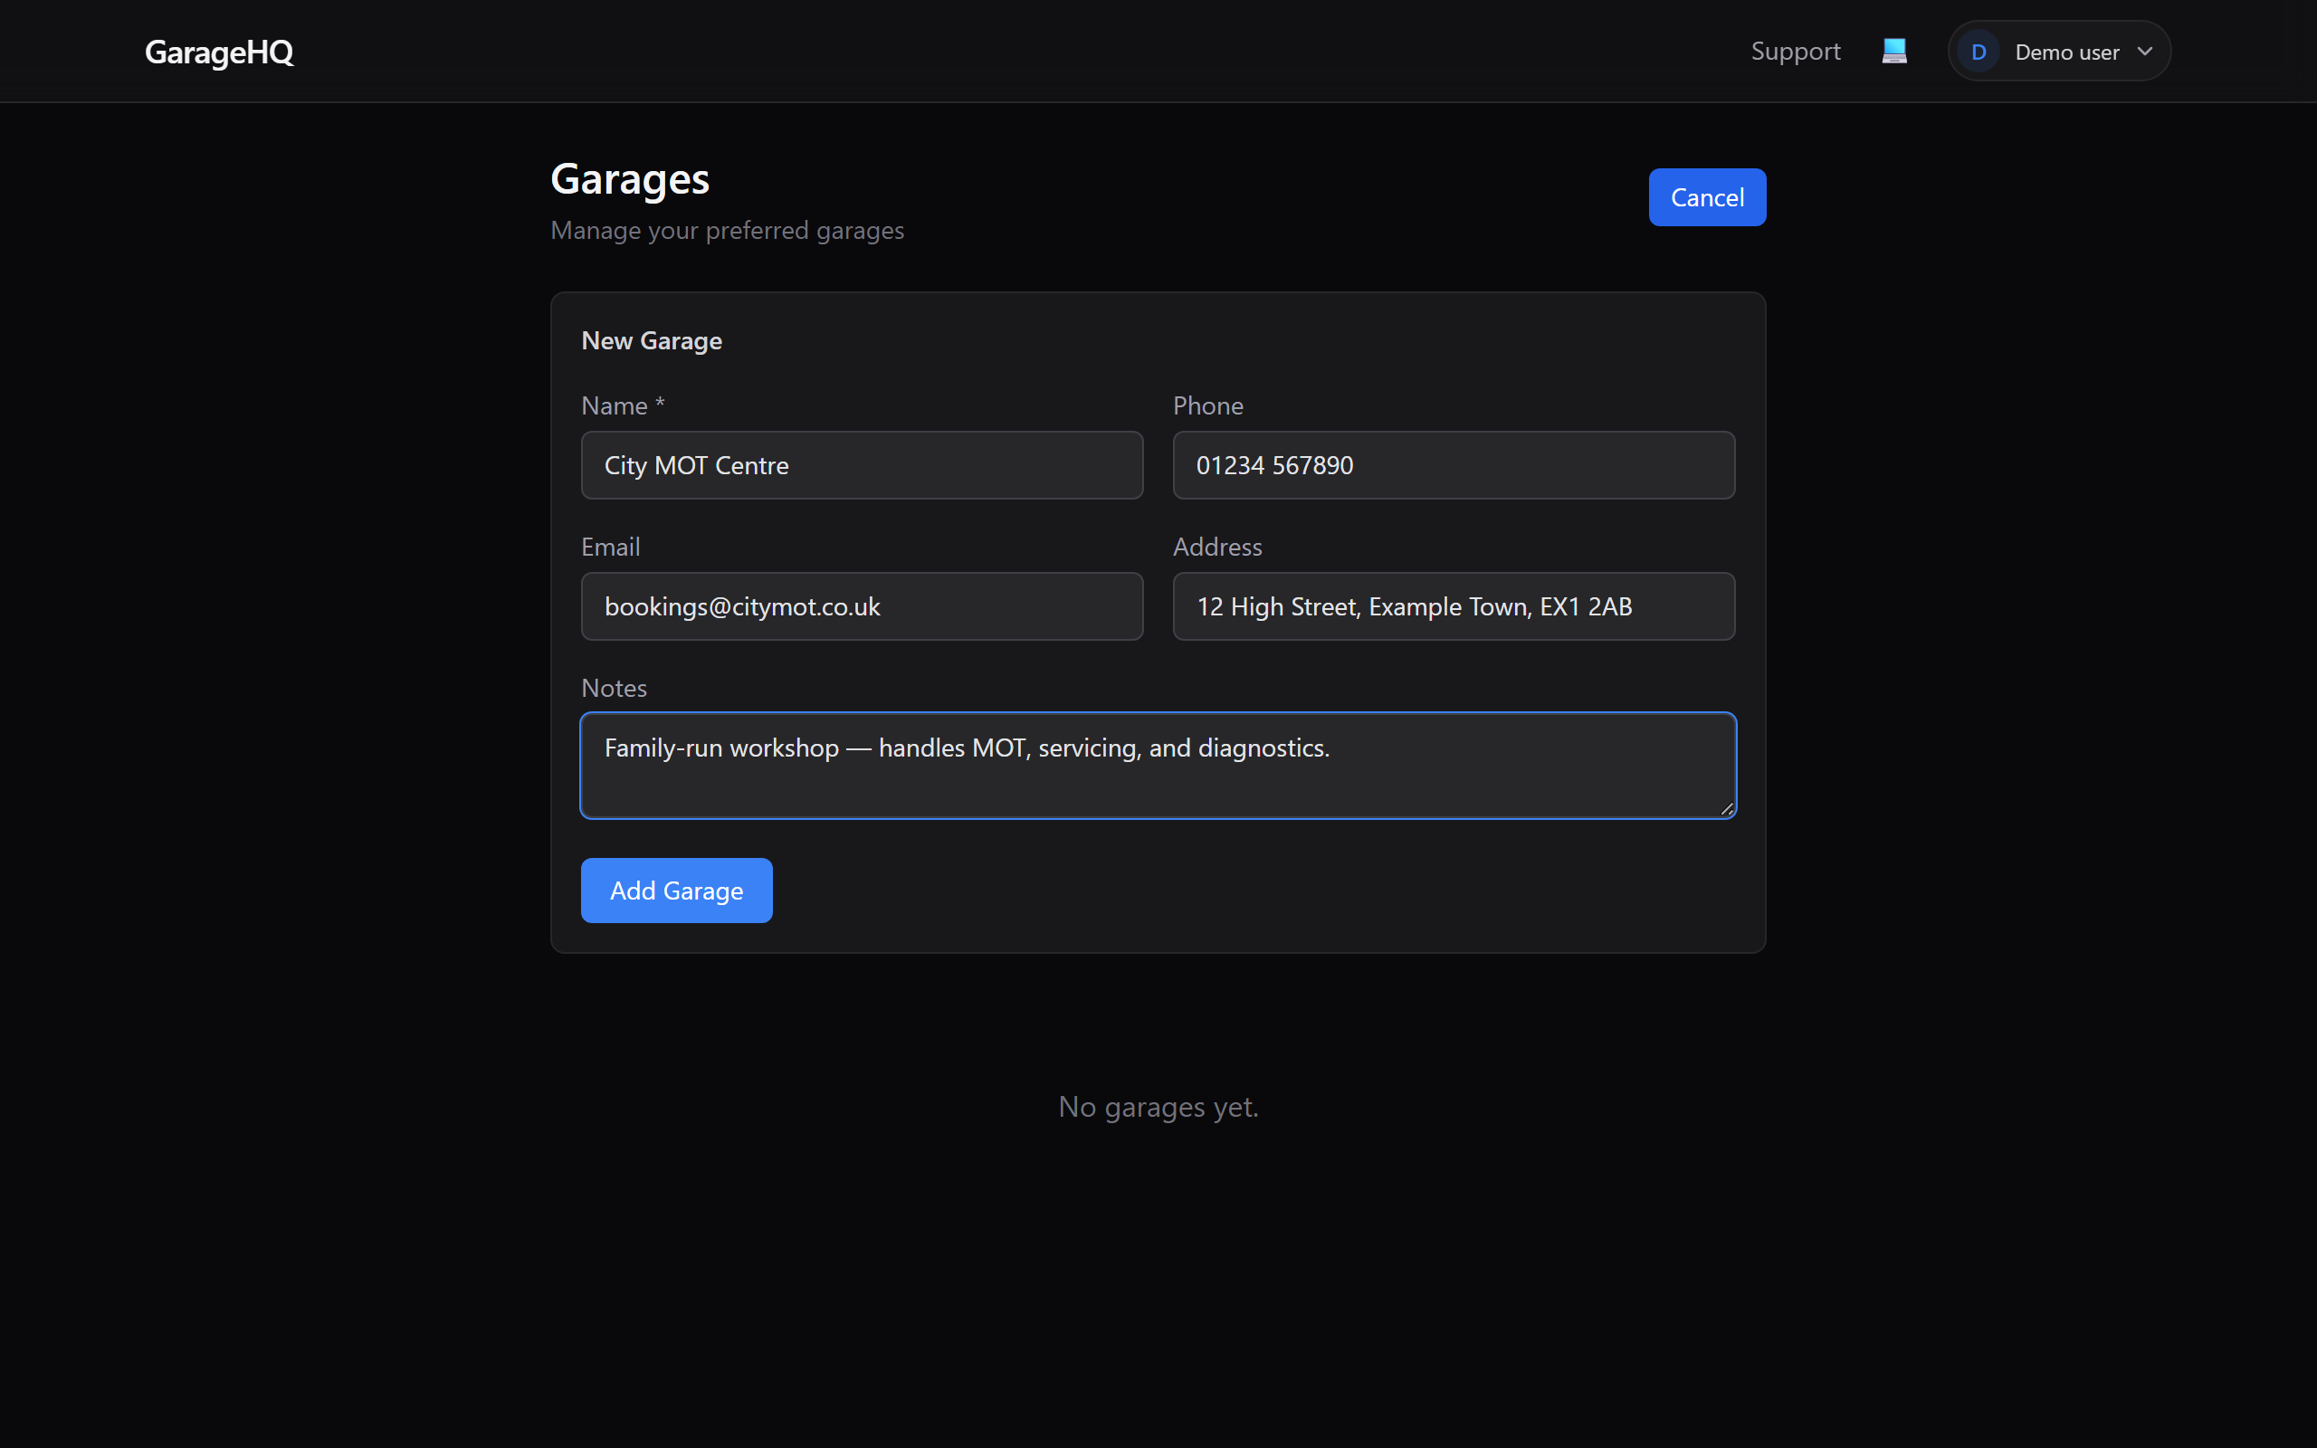Screen dimensions: 2317x1448
Task: Select the Phone input showing 01234 567890
Action: (1453, 464)
